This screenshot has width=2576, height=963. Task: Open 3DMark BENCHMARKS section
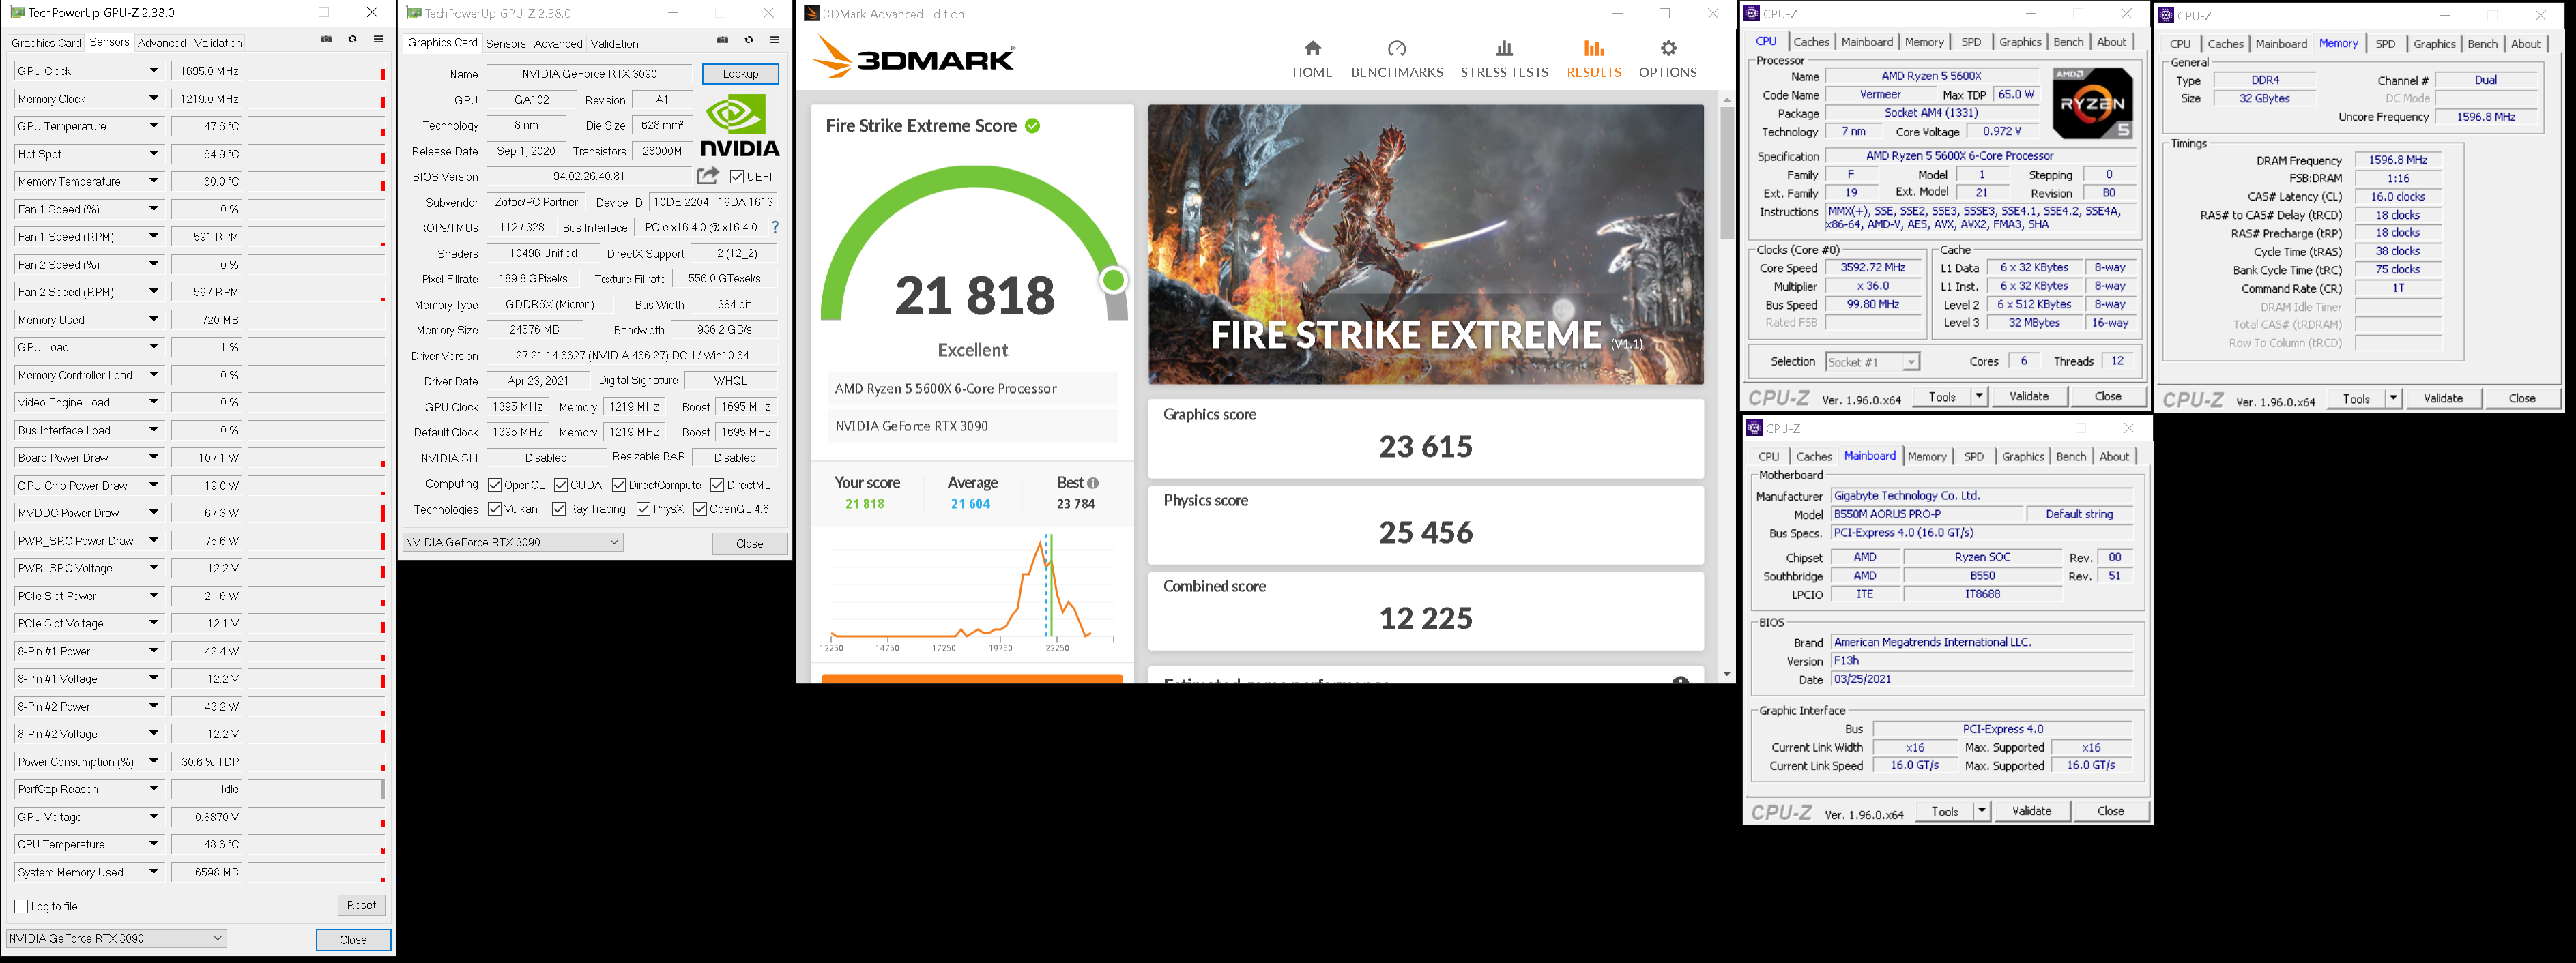tap(1397, 59)
